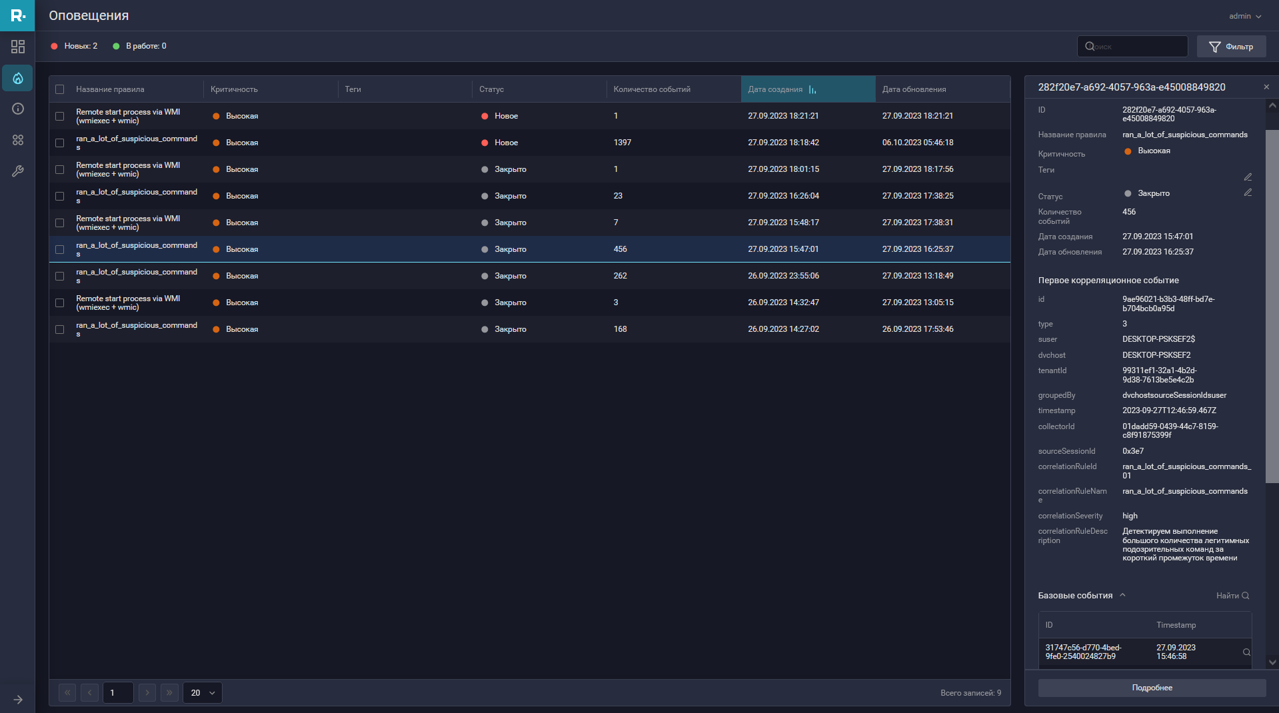Open the four-circles icon in sidebar
1279x713 pixels.
pyautogui.click(x=18, y=140)
